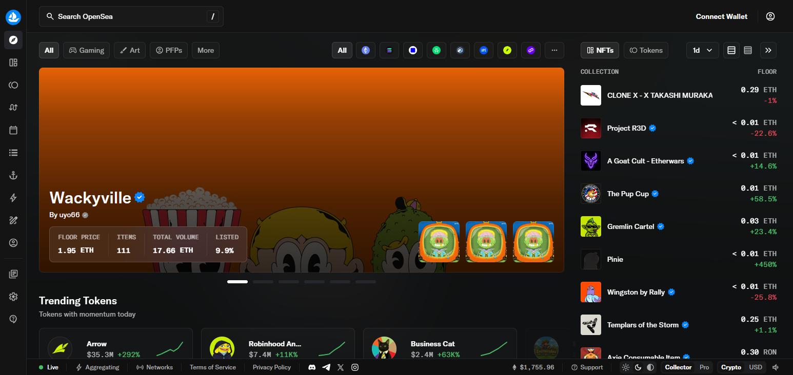Enable dark theme with moon icon
This screenshot has width=793, height=375.
pyautogui.click(x=638, y=367)
